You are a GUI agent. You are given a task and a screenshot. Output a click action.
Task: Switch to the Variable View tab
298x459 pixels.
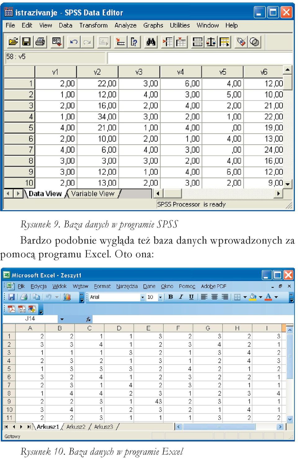coord(93,194)
